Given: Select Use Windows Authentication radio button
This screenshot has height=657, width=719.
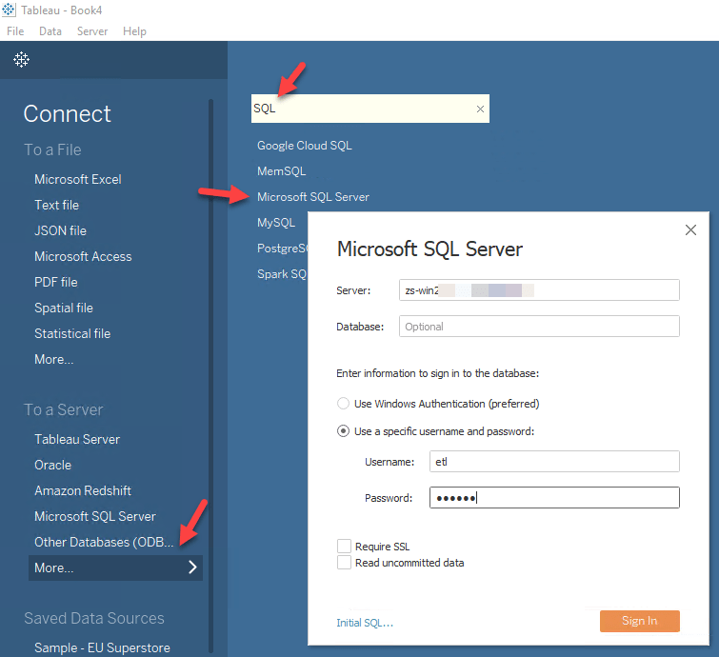Looking at the screenshot, I should point(343,404).
